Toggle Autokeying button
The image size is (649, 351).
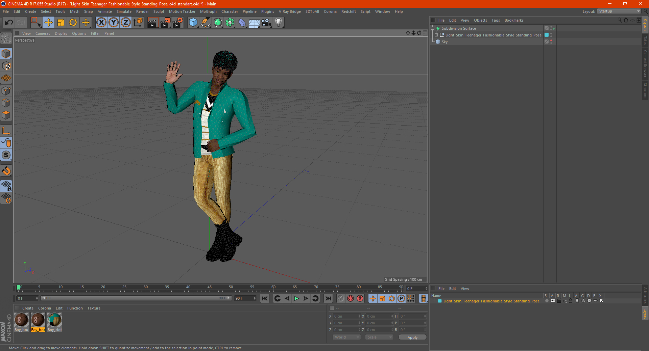coord(351,298)
